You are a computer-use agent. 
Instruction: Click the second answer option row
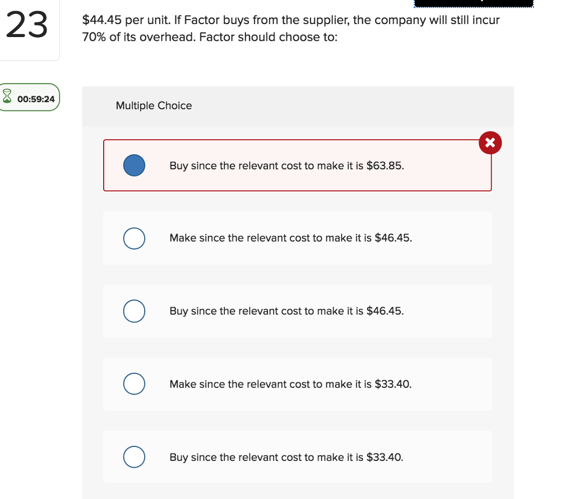tap(297, 238)
